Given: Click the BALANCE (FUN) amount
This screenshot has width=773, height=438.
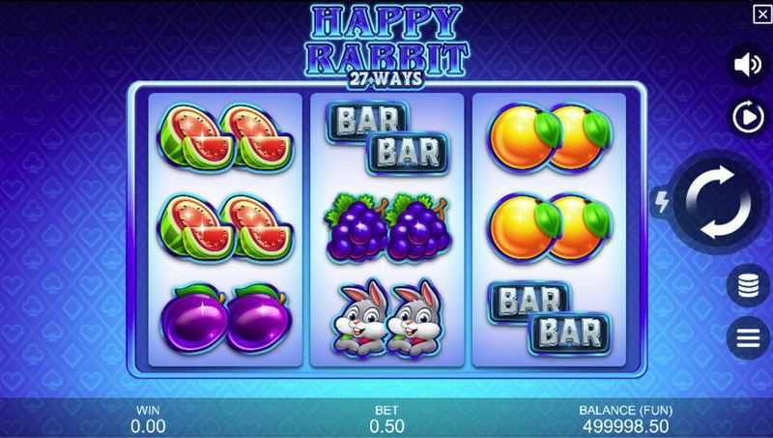Looking at the screenshot, I should tap(625, 425).
